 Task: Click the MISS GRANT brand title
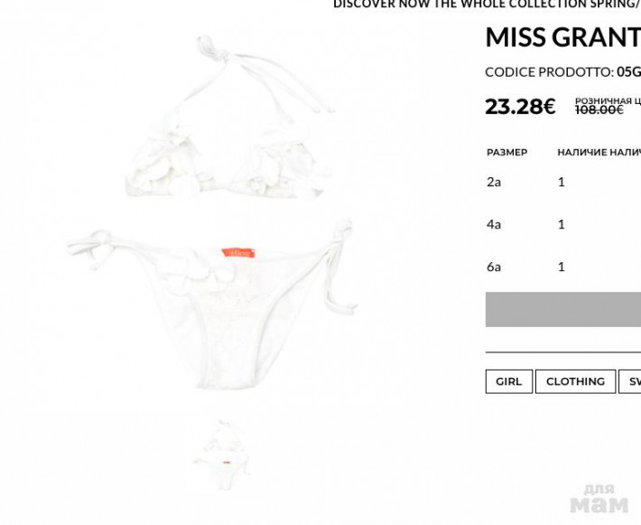pyautogui.click(x=563, y=37)
